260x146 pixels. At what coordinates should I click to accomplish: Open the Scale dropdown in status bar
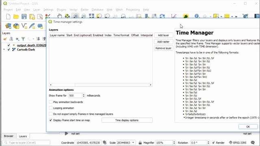point(133,142)
